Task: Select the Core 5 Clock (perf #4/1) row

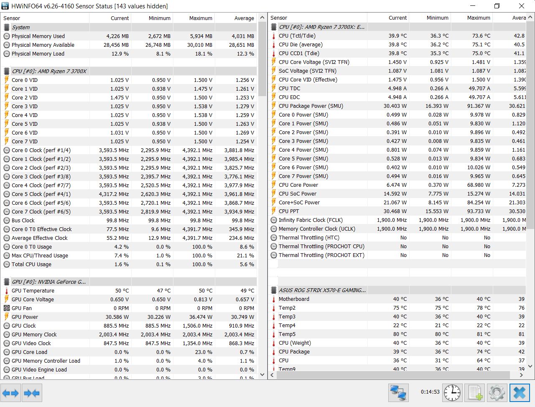Action: click(x=129, y=194)
